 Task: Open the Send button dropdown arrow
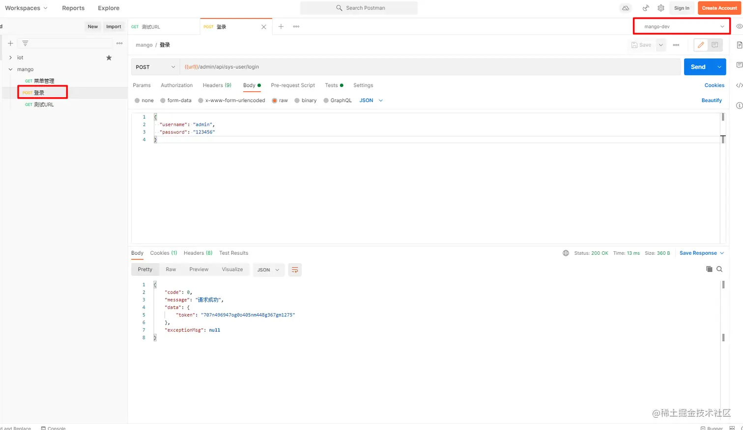pos(719,67)
